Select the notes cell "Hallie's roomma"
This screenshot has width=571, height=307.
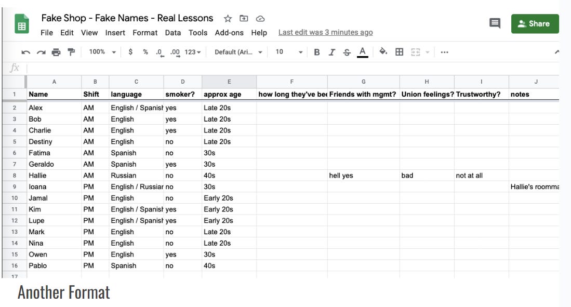(x=534, y=187)
